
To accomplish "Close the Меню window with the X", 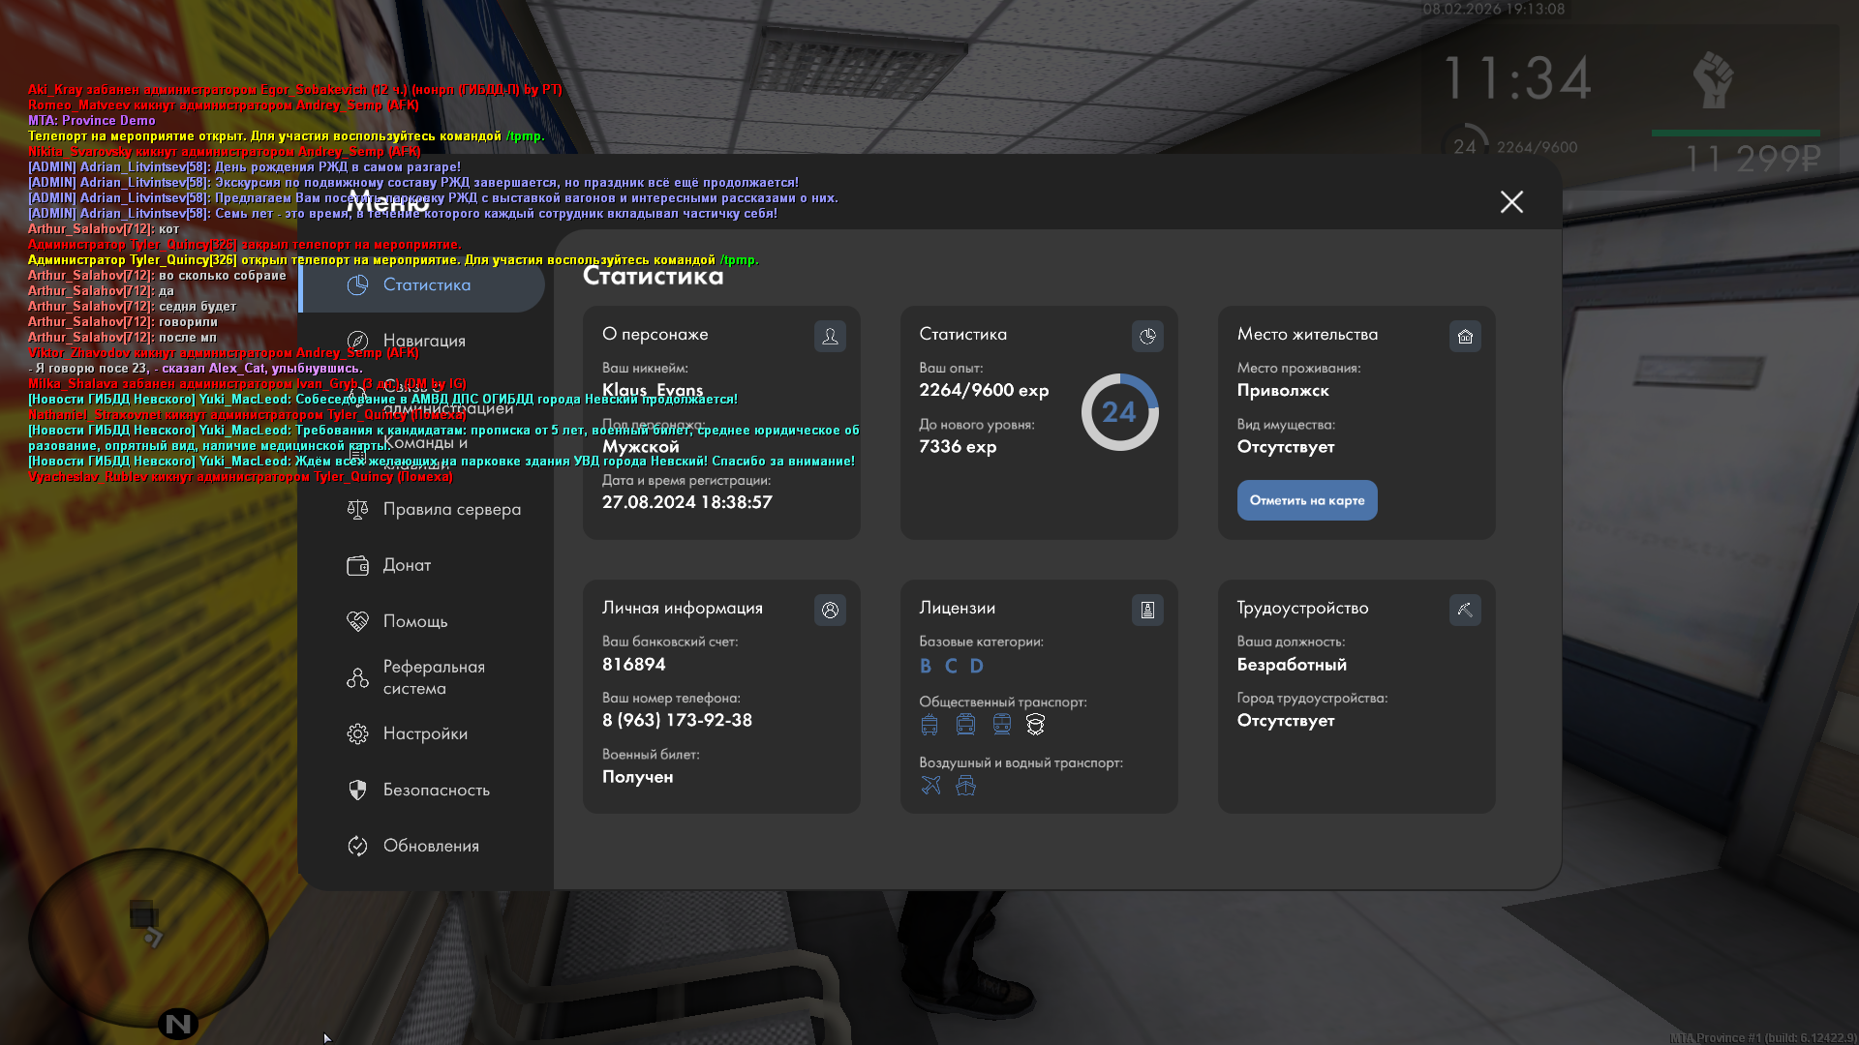I will tap(1511, 201).
